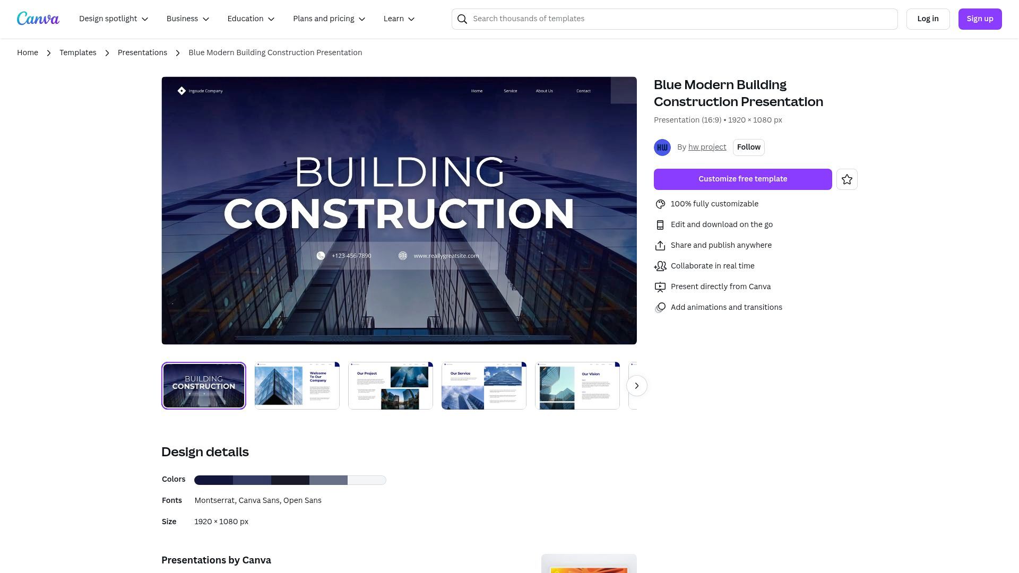This screenshot has height=573, width=1019.
Task: Click the telephone icon in slide preview
Action: coord(321,256)
